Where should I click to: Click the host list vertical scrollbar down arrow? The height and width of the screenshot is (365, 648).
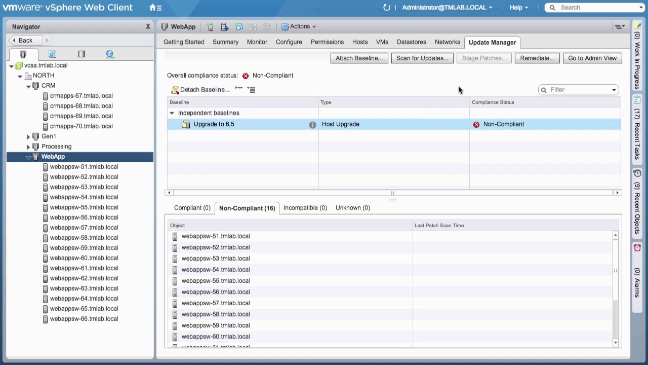click(x=615, y=343)
